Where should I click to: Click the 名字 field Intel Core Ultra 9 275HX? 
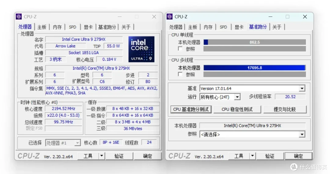click(84, 39)
